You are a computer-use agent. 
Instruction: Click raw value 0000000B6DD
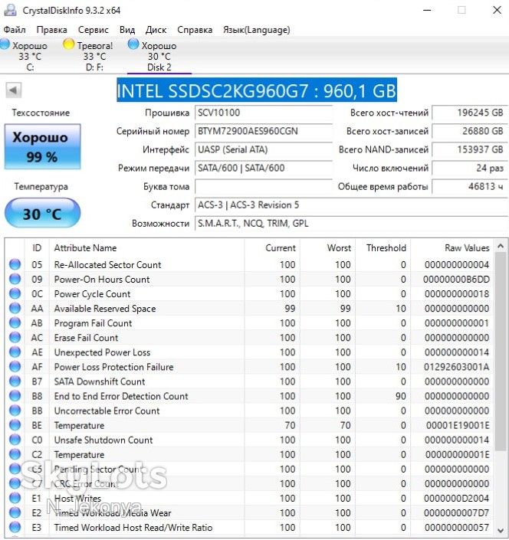point(456,279)
